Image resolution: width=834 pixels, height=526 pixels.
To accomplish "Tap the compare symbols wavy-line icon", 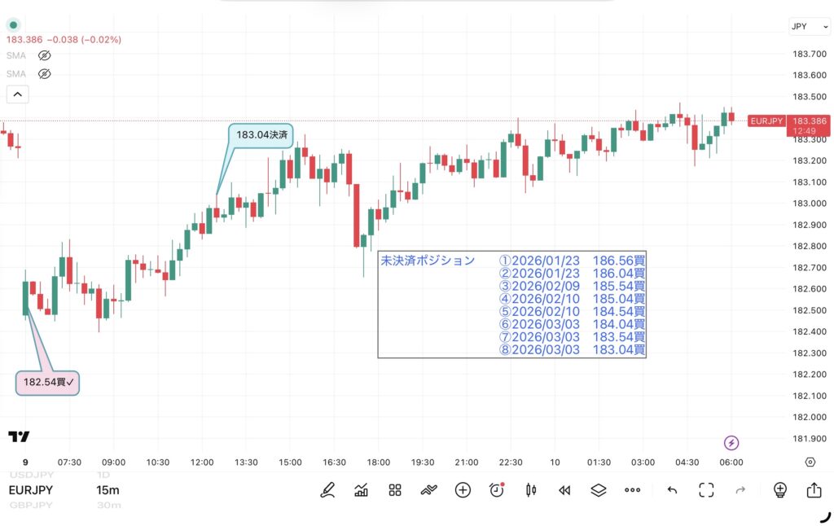I will tap(429, 489).
